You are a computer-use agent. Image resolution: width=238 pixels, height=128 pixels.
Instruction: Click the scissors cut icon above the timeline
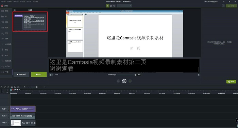coord(8,87)
